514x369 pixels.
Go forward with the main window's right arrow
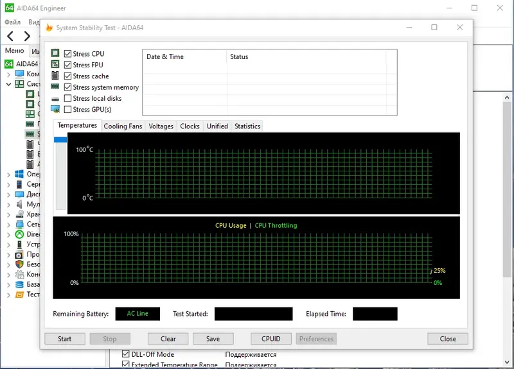27,36
